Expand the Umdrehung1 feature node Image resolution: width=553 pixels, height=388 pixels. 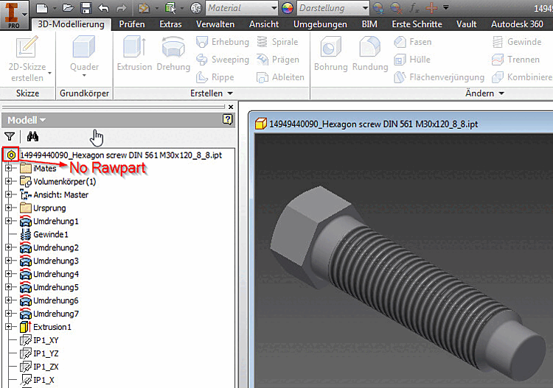(x=8, y=221)
